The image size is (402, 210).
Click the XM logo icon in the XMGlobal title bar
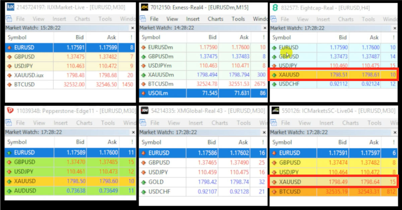(x=145, y=111)
